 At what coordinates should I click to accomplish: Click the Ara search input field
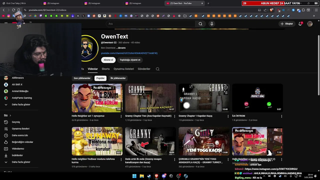click(151, 24)
